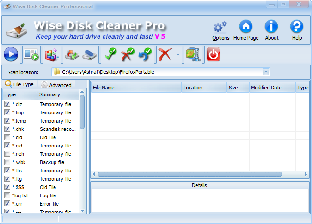Click the title bar app icon
The height and width of the screenshot is (224, 312).
7,6
